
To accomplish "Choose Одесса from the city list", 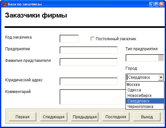I will tap(145, 90).
